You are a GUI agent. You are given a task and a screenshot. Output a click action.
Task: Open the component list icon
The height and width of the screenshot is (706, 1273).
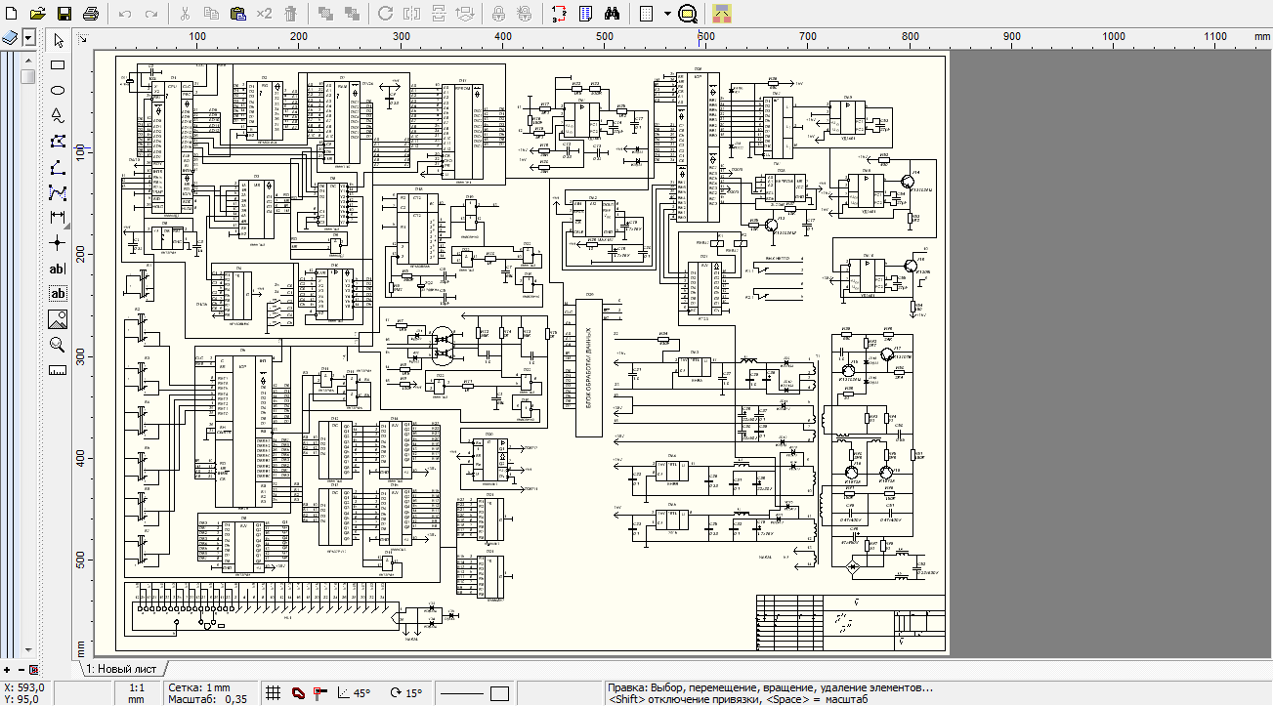586,14
